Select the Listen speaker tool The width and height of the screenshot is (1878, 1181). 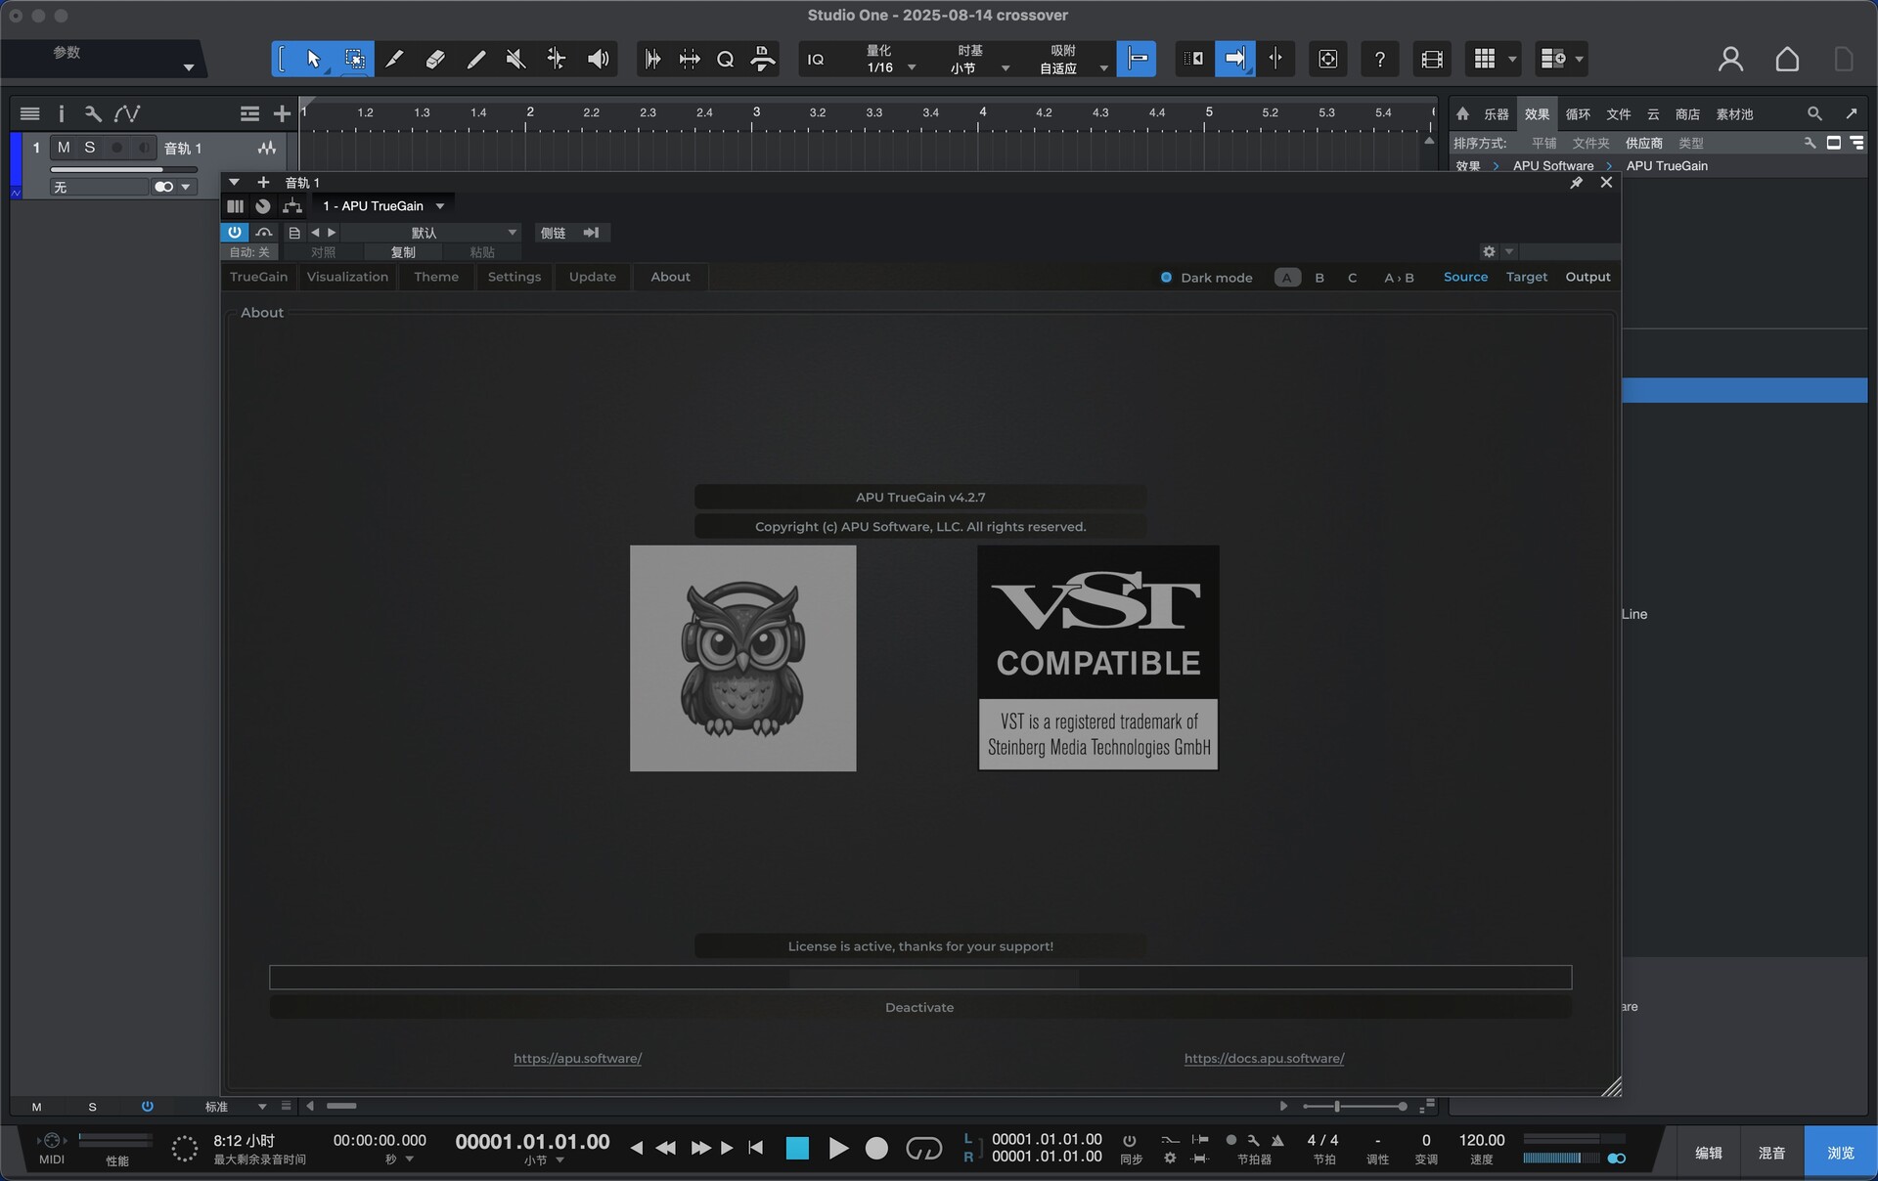(x=598, y=60)
